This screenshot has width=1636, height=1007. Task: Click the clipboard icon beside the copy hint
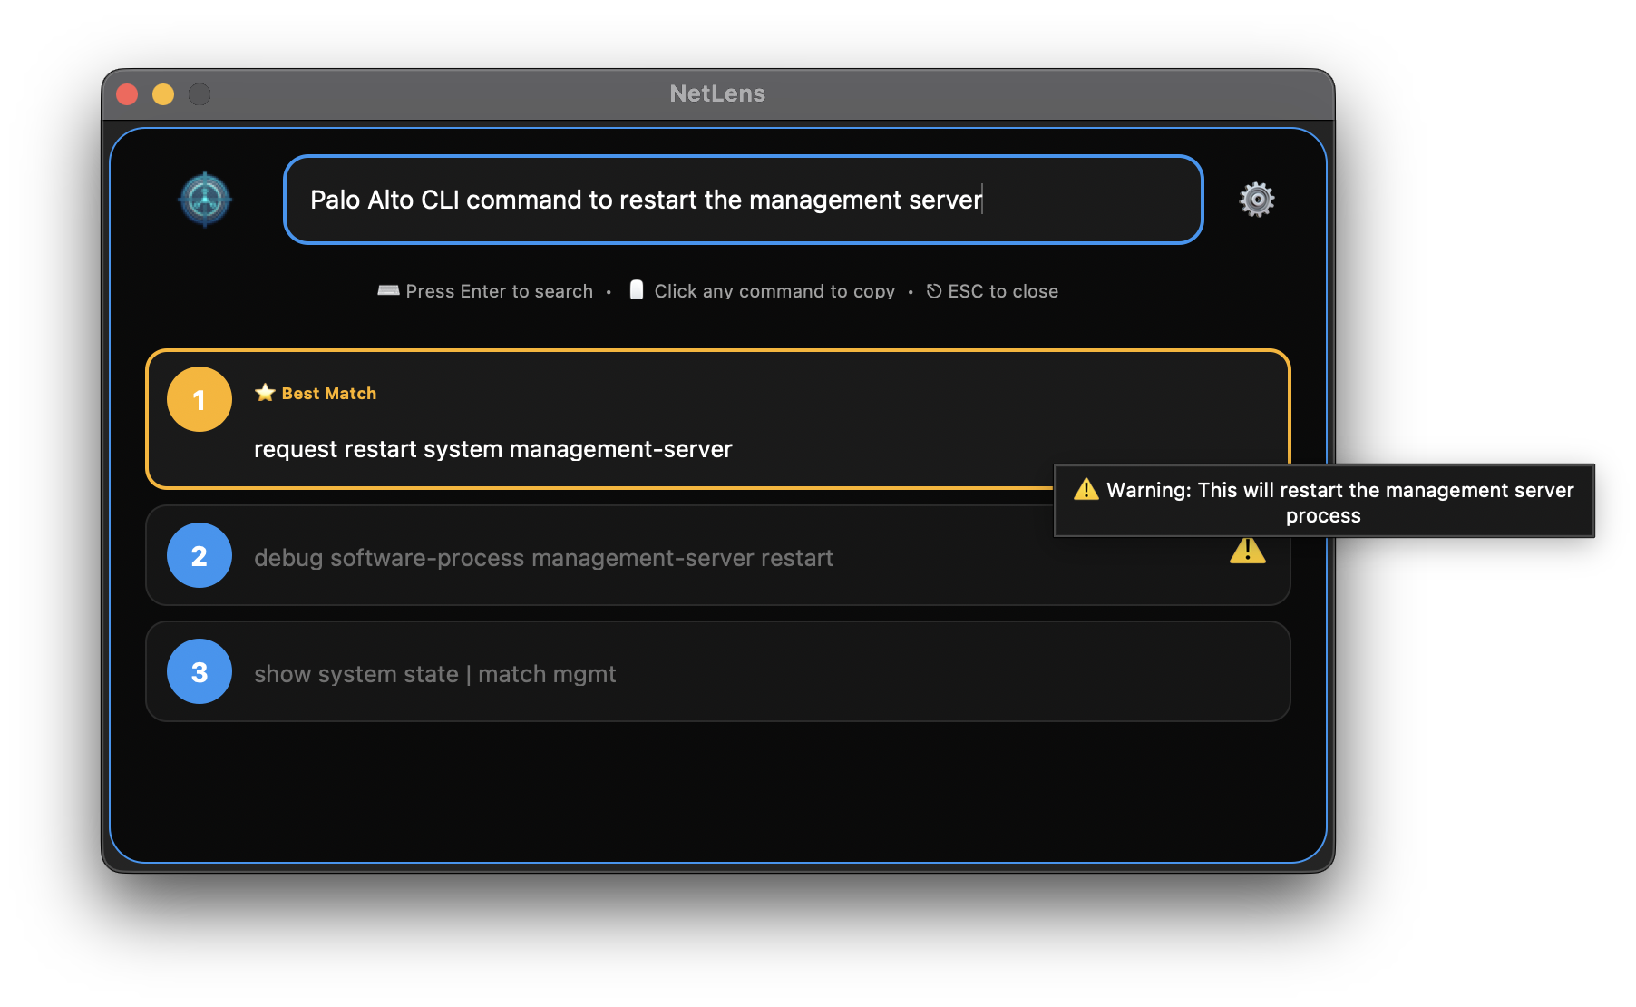pos(637,289)
